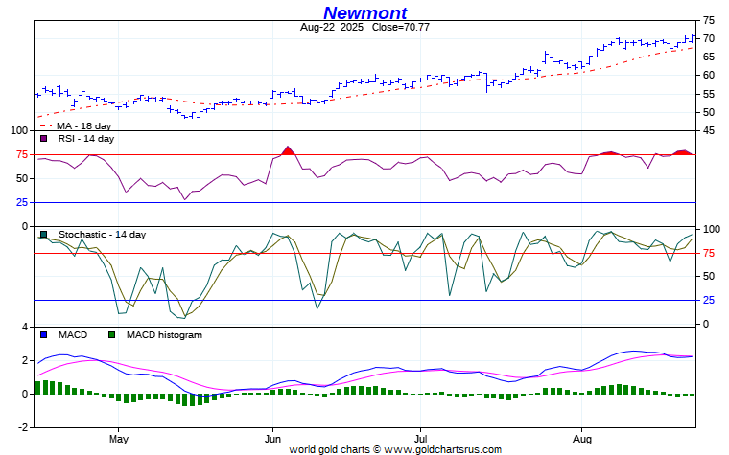Screen dimensions: 729x455
Task: Click the 'Aug-22 2025 Close=70.77' text
Action: pyautogui.click(x=364, y=28)
